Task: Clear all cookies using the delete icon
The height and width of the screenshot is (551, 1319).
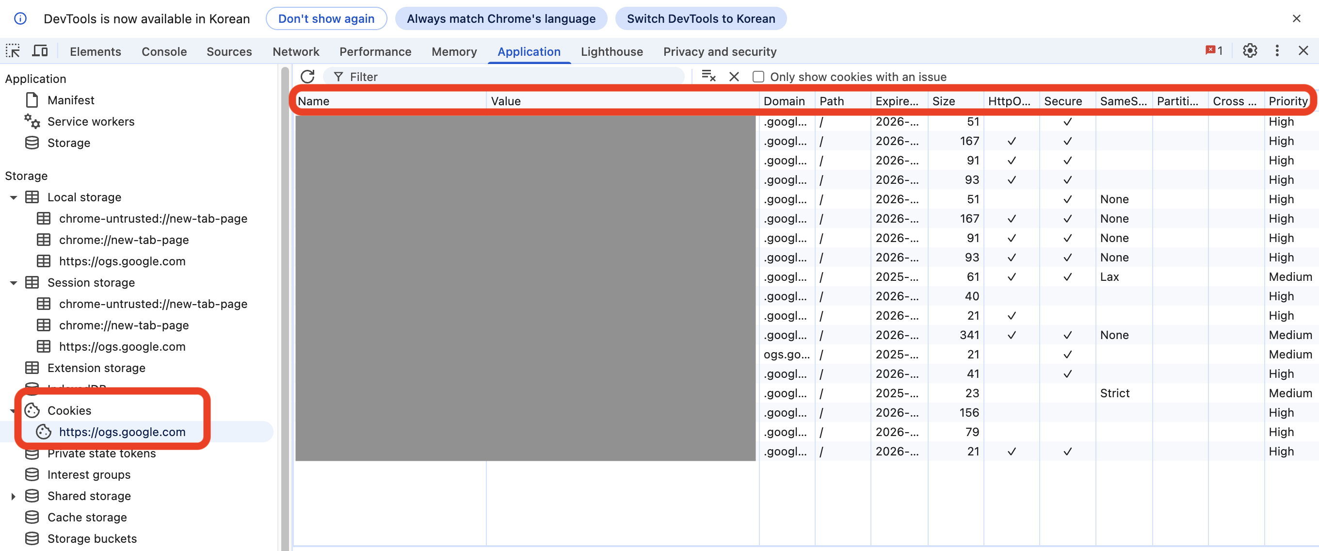Action: pos(708,76)
